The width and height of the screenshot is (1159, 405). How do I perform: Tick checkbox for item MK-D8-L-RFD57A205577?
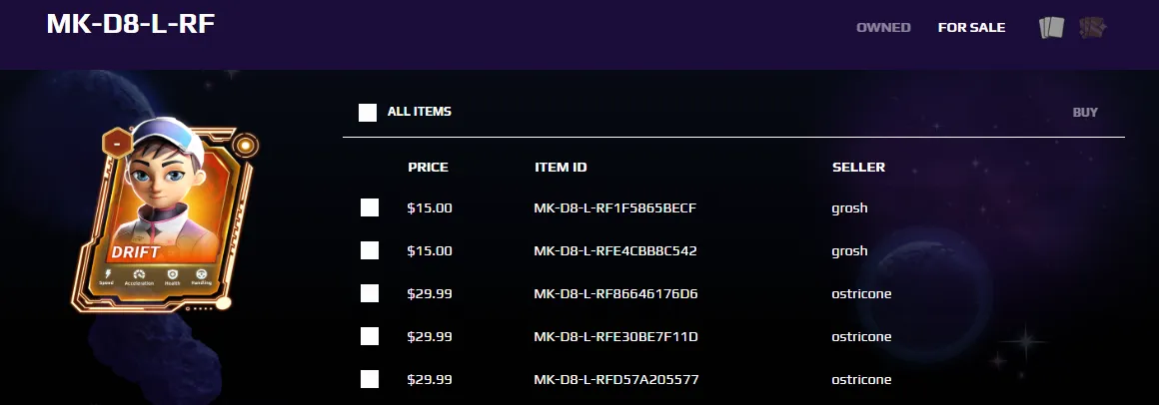pos(370,379)
